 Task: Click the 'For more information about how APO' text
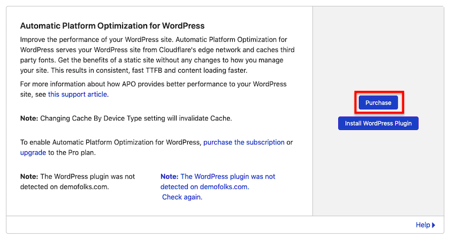(153, 85)
